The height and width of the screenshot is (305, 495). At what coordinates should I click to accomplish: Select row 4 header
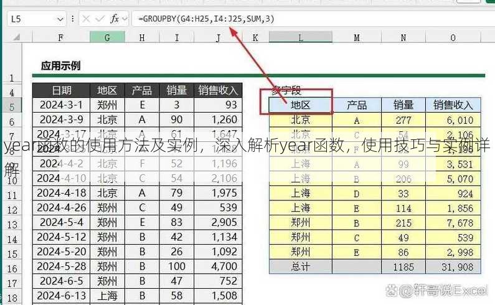(12, 92)
